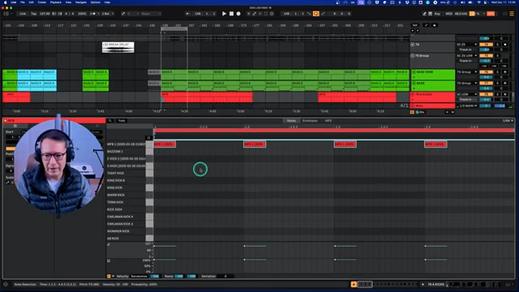Screen dimensions: 519x292
Task: Select the BAZZISM 1 pad row
Action: click(126, 152)
